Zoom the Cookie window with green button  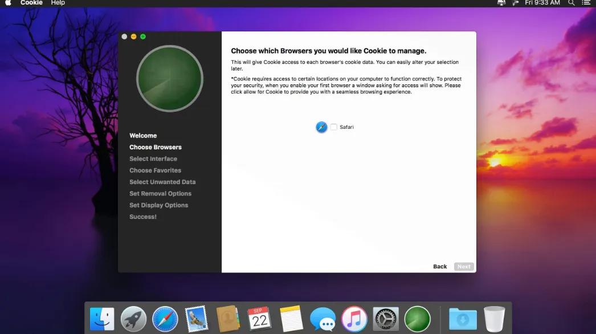143,36
